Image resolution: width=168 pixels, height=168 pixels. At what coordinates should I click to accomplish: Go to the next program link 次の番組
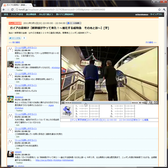(151, 42)
